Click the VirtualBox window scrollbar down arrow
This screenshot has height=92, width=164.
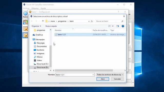[133, 83]
